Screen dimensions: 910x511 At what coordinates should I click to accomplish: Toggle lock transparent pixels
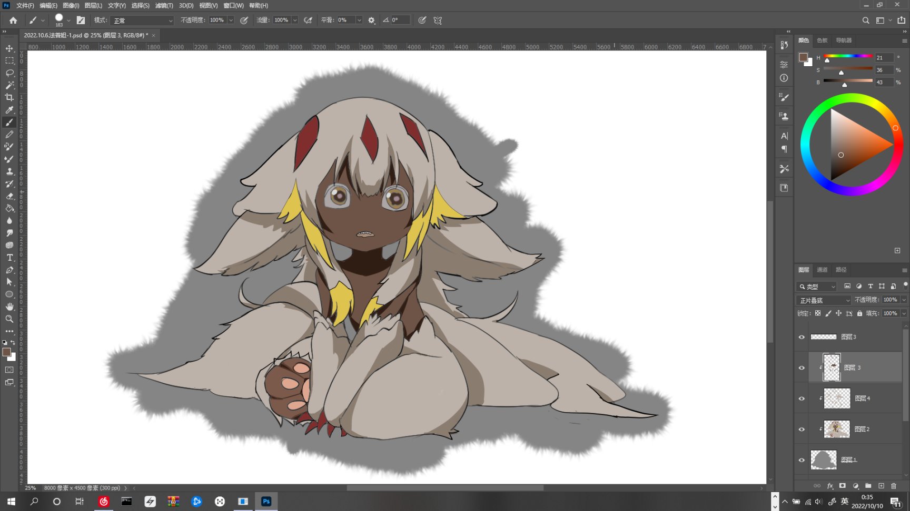pos(818,313)
